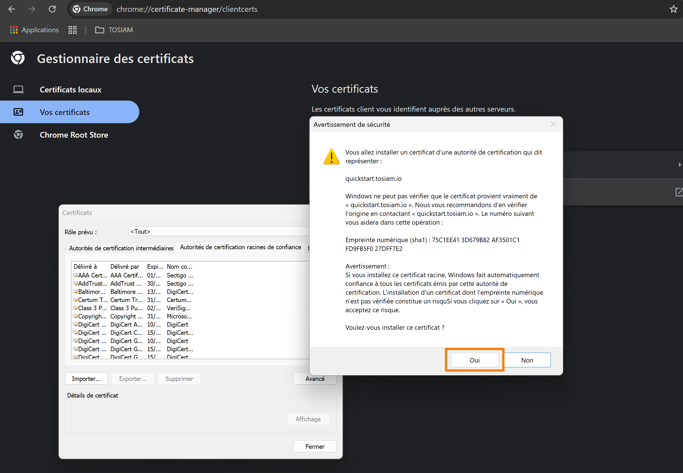Click the Supprimer button
683x473 pixels.
coord(179,379)
